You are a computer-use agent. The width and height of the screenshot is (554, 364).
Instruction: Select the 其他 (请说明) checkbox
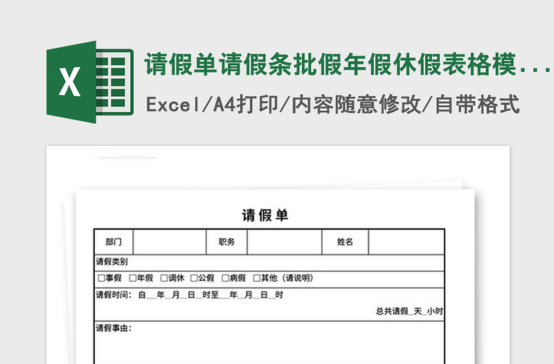[x=256, y=278]
